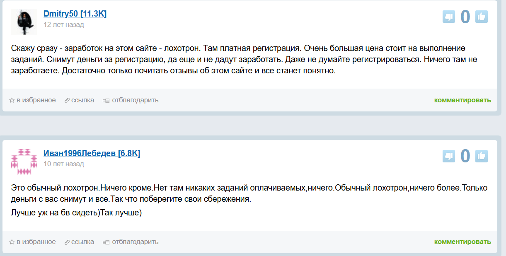The width and height of the screenshot is (506, 256).
Task: Like Иван1996Лебедев's review via thumbs up
Action: click(x=482, y=157)
